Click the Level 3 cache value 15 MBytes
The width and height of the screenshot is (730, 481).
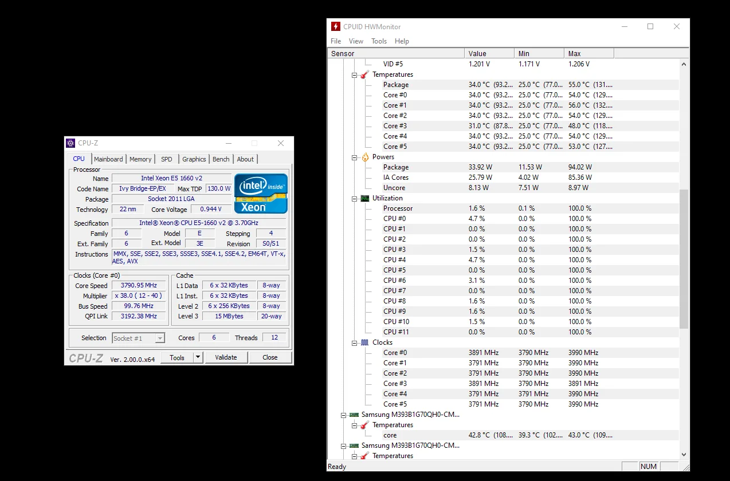[x=229, y=316]
